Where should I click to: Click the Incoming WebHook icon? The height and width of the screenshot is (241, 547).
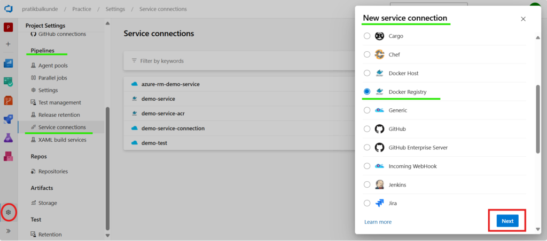click(380, 166)
